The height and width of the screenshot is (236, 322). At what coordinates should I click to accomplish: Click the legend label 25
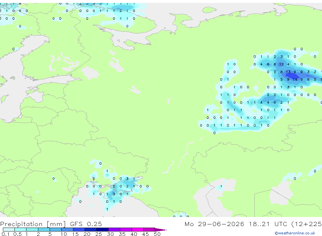tap(99, 234)
